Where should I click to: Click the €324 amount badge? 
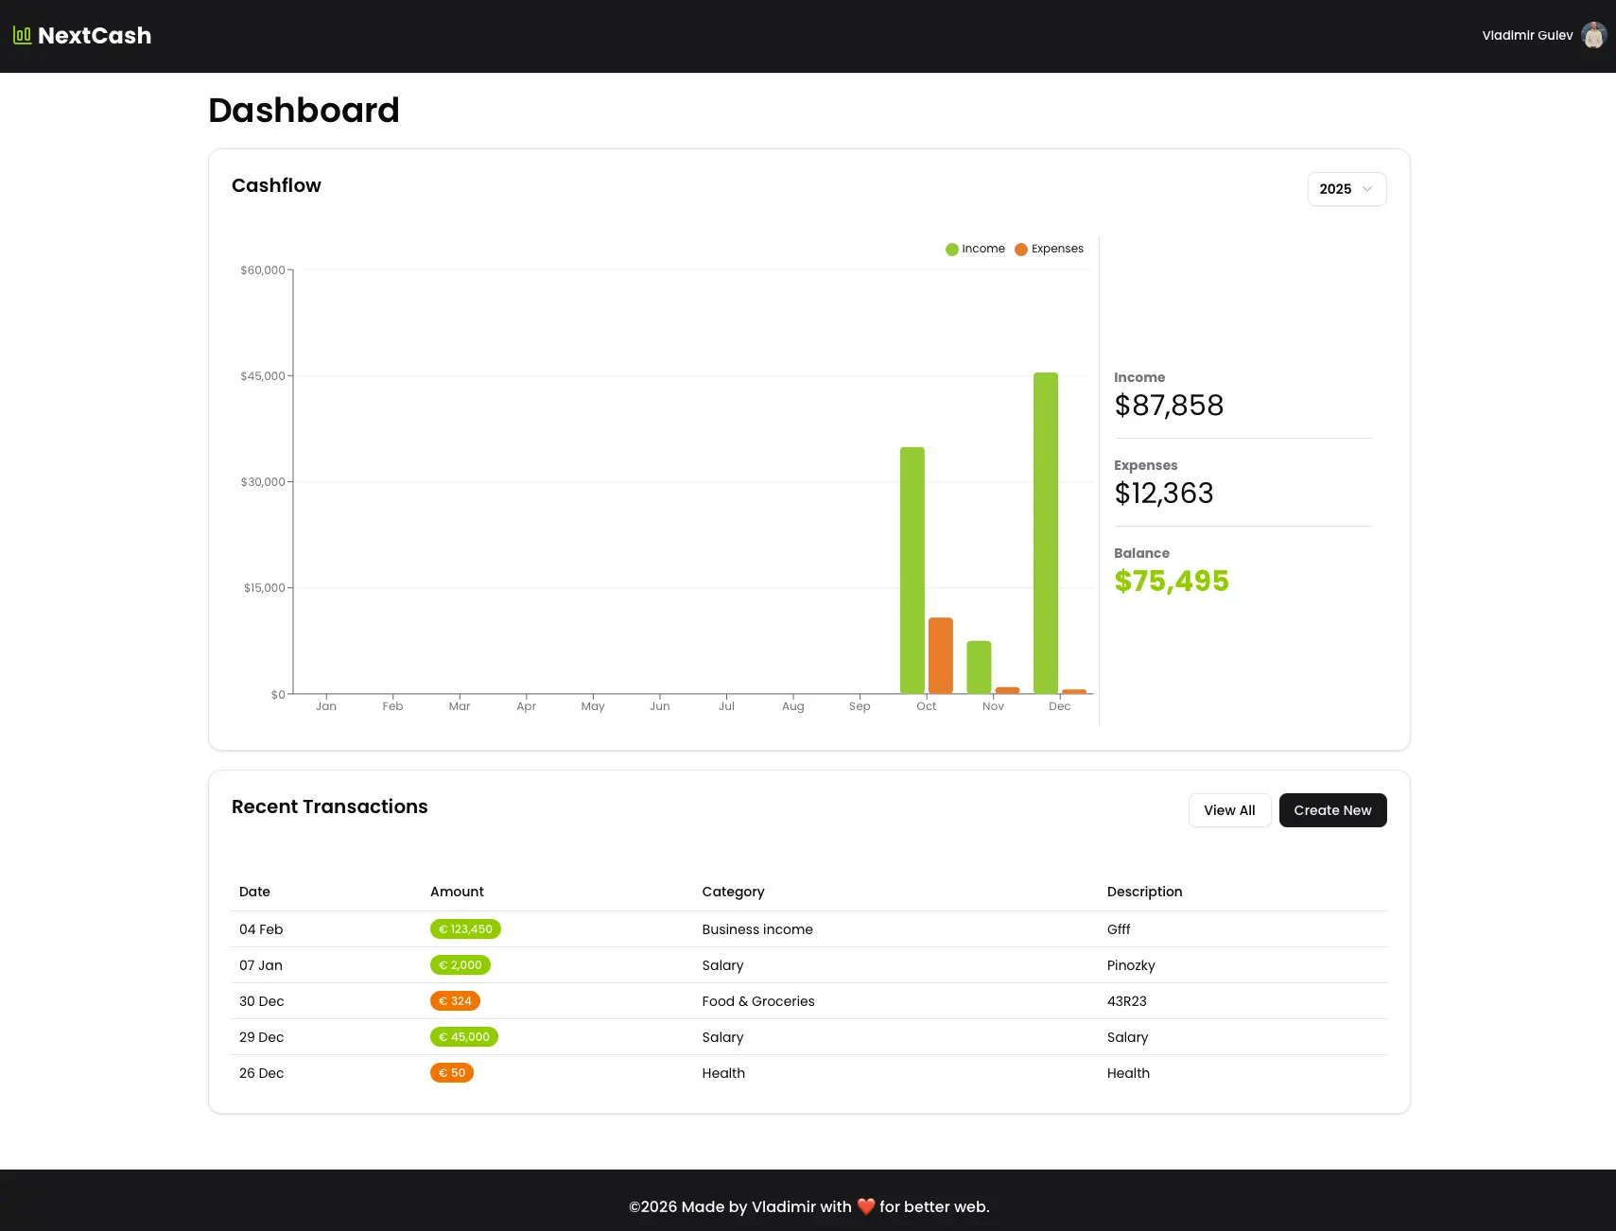click(455, 1001)
